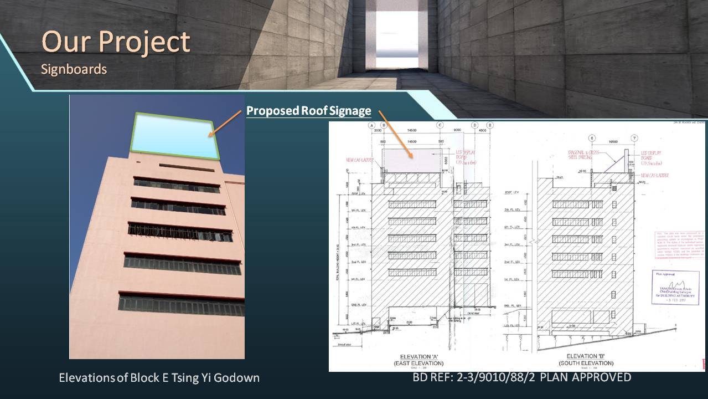Click the 'BD REF: 2-3/9010/88/2 PLAN APPROVED' text

521,377
